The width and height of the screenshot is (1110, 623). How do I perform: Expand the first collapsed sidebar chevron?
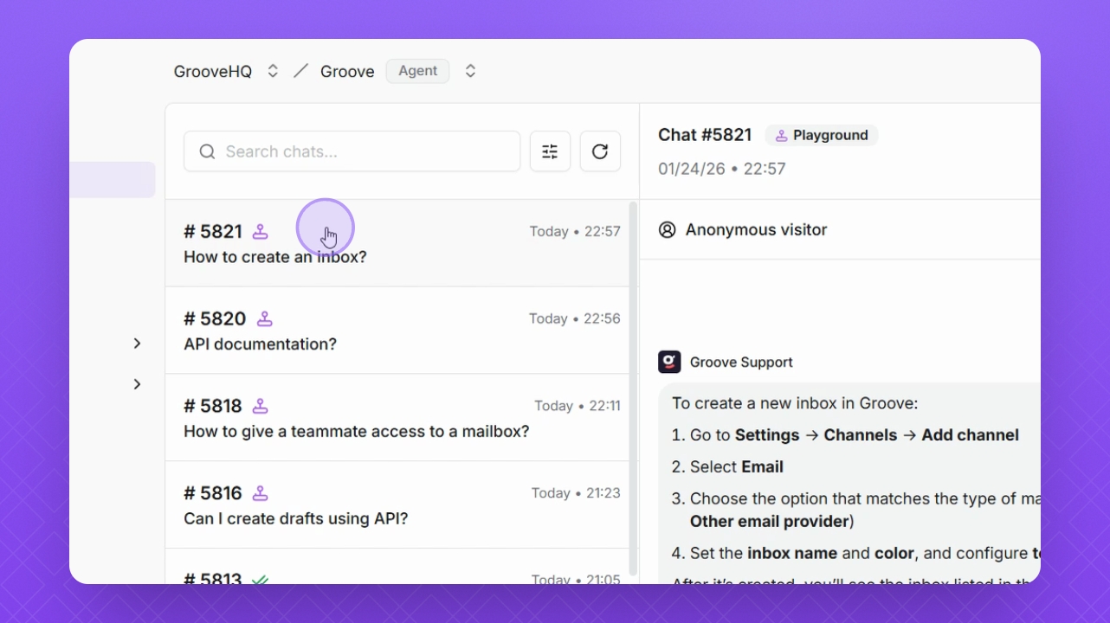[137, 344]
